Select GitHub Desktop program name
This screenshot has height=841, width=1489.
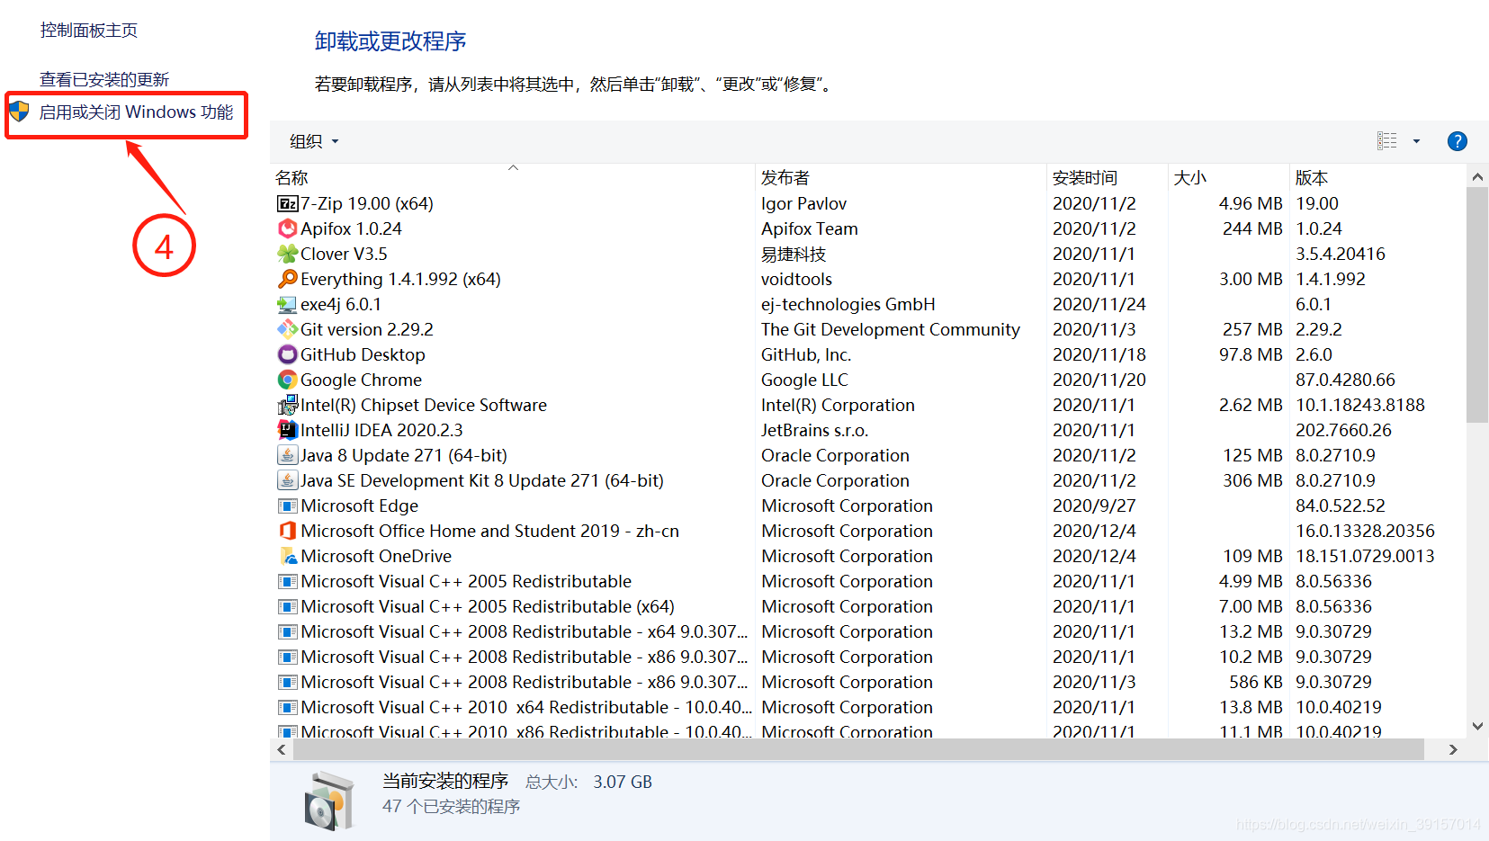(363, 354)
